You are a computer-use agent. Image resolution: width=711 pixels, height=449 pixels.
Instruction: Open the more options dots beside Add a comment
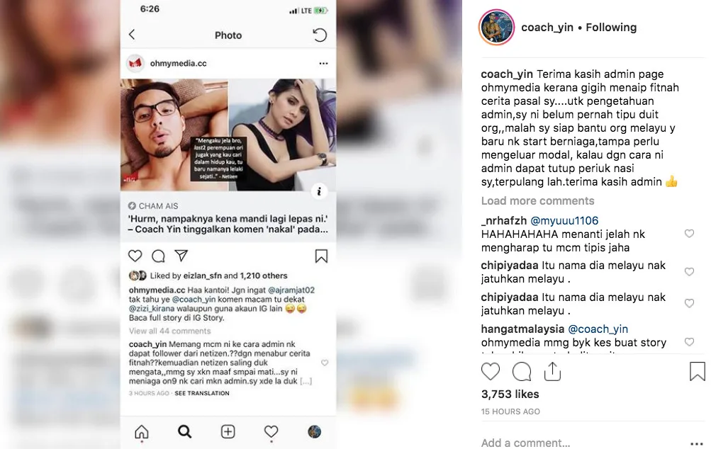[697, 443]
